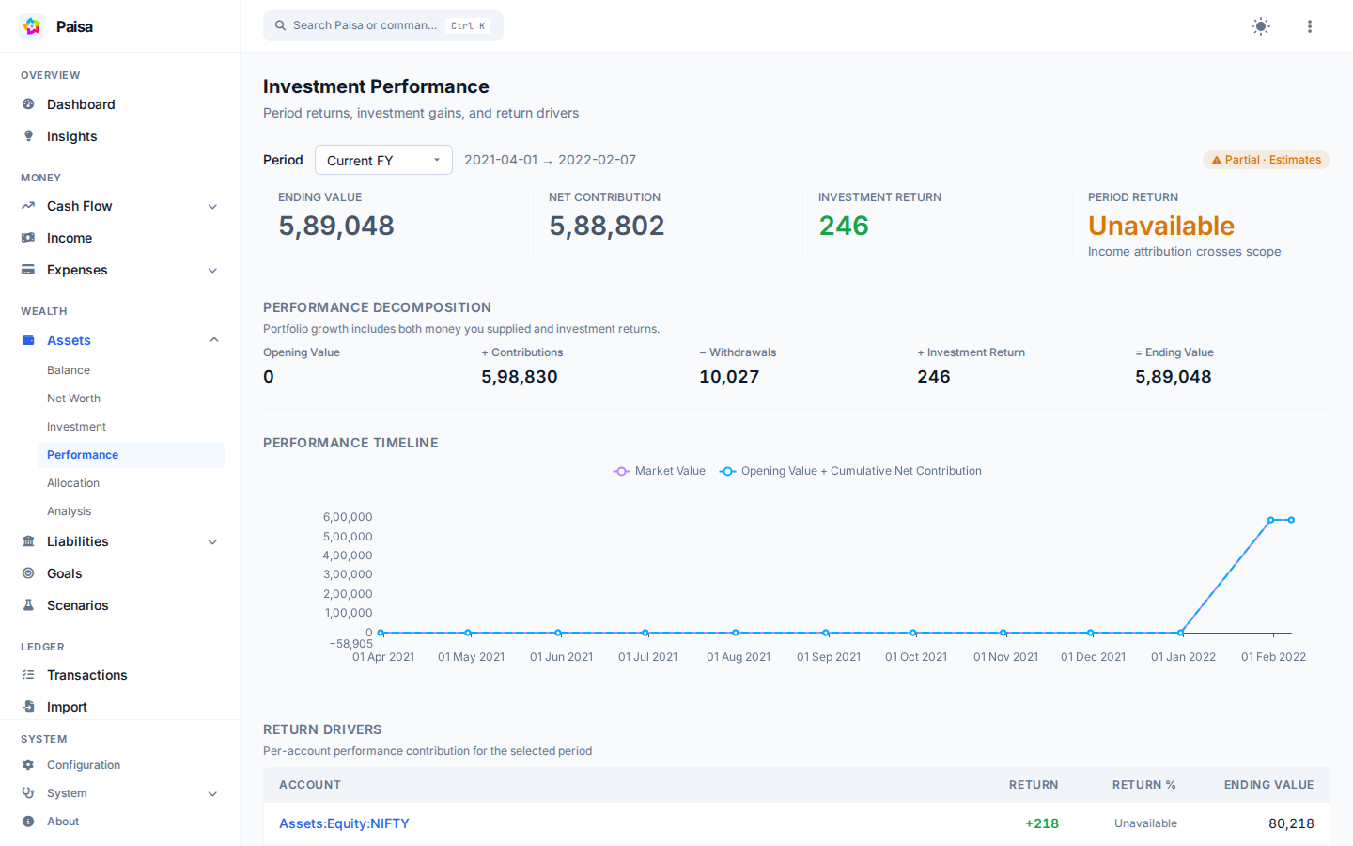Open the three-dot more options menu
Viewport: 1353px width, 846px height.
(x=1310, y=26)
